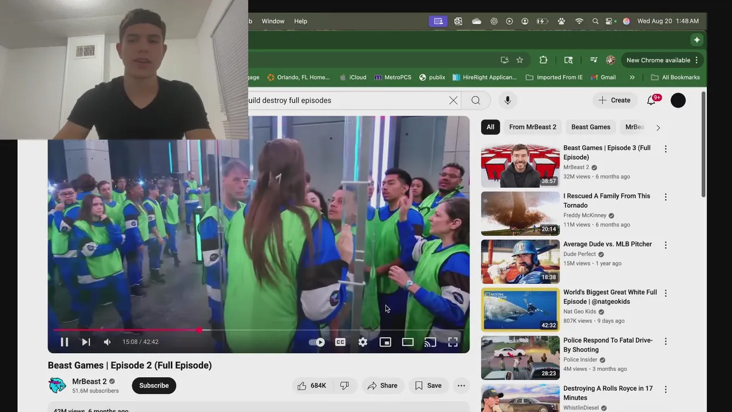Dislike the Beast Games video
732x412 pixels.
pos(344,386)
